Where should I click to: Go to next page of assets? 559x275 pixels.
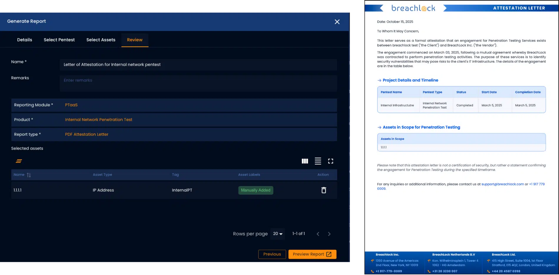(x=329, y=234)
